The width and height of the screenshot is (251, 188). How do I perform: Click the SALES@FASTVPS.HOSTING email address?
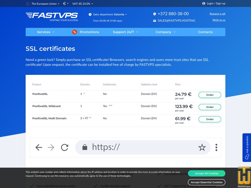[176, 21]
